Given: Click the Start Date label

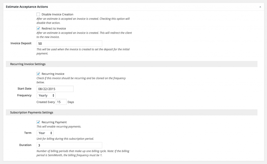Looking at the screenshot, I should coord(25,89).
